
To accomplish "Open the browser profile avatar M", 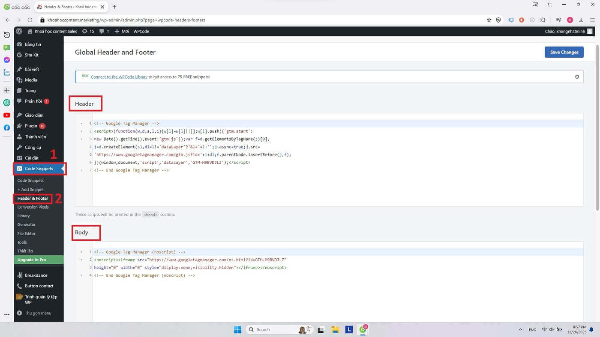I will 570,20.
